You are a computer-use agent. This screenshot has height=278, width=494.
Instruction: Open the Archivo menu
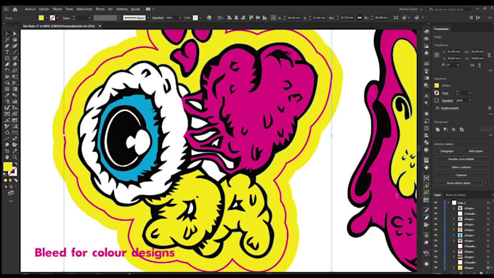click(31, 9)
